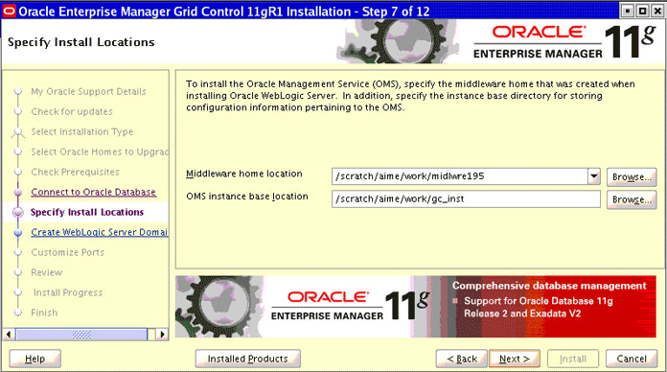
Task: Click the horizontal scrollbar thumb in step list
Action: coord(81,334)
